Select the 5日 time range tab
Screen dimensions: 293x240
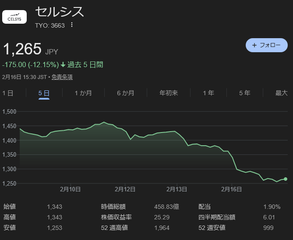click(44, 93)
